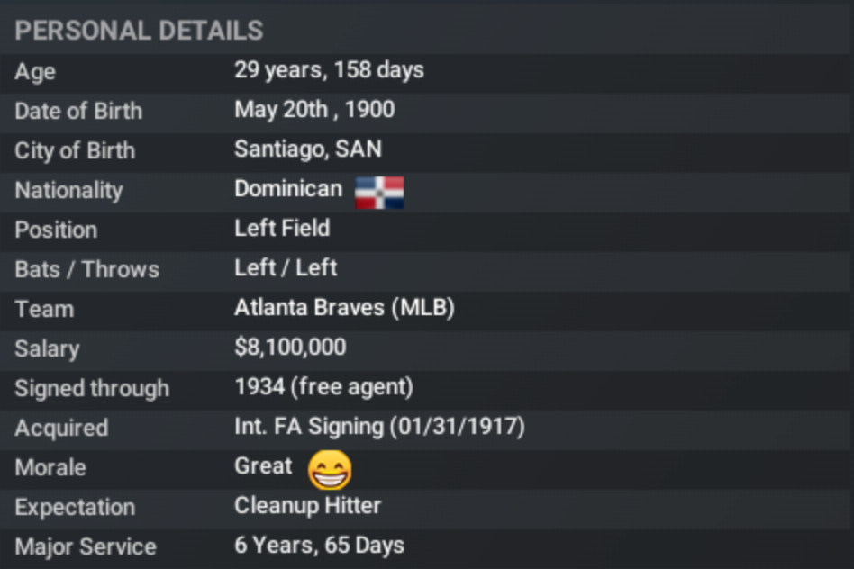
Task: Click the Left Field position value
Action: (x=282, y=229)
